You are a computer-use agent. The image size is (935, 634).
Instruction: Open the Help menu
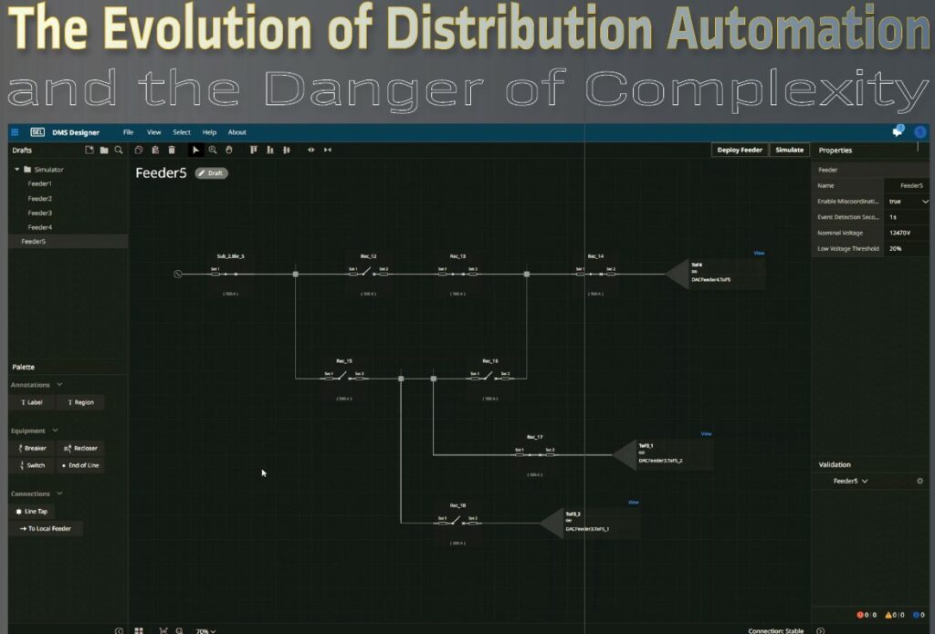pyautogui.click(x=209, y=132)
